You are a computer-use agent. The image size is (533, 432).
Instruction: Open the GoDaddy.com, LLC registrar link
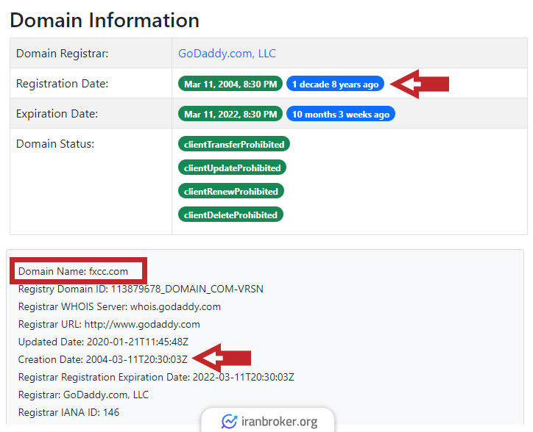[227, 54]
